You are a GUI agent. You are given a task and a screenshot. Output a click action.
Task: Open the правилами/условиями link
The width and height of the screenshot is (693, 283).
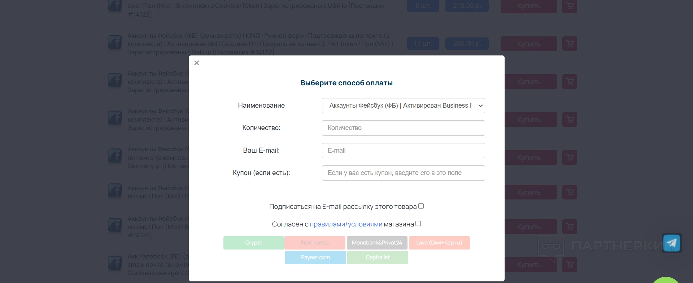346,224
